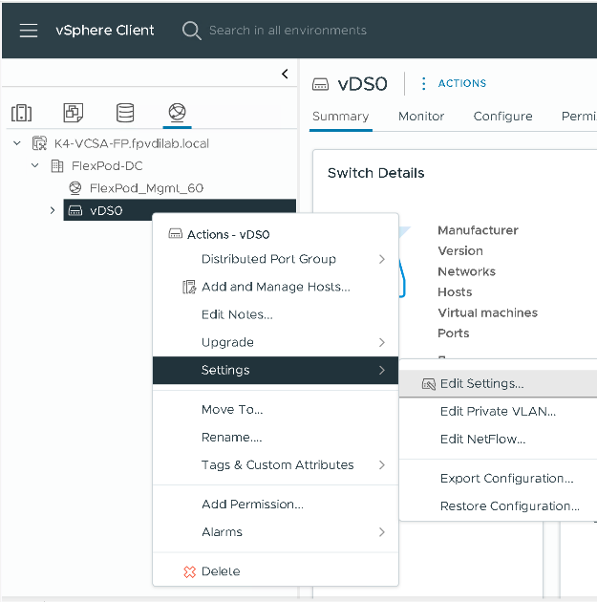
Task: Open the hamburger main menu
Action: [29, 31]
